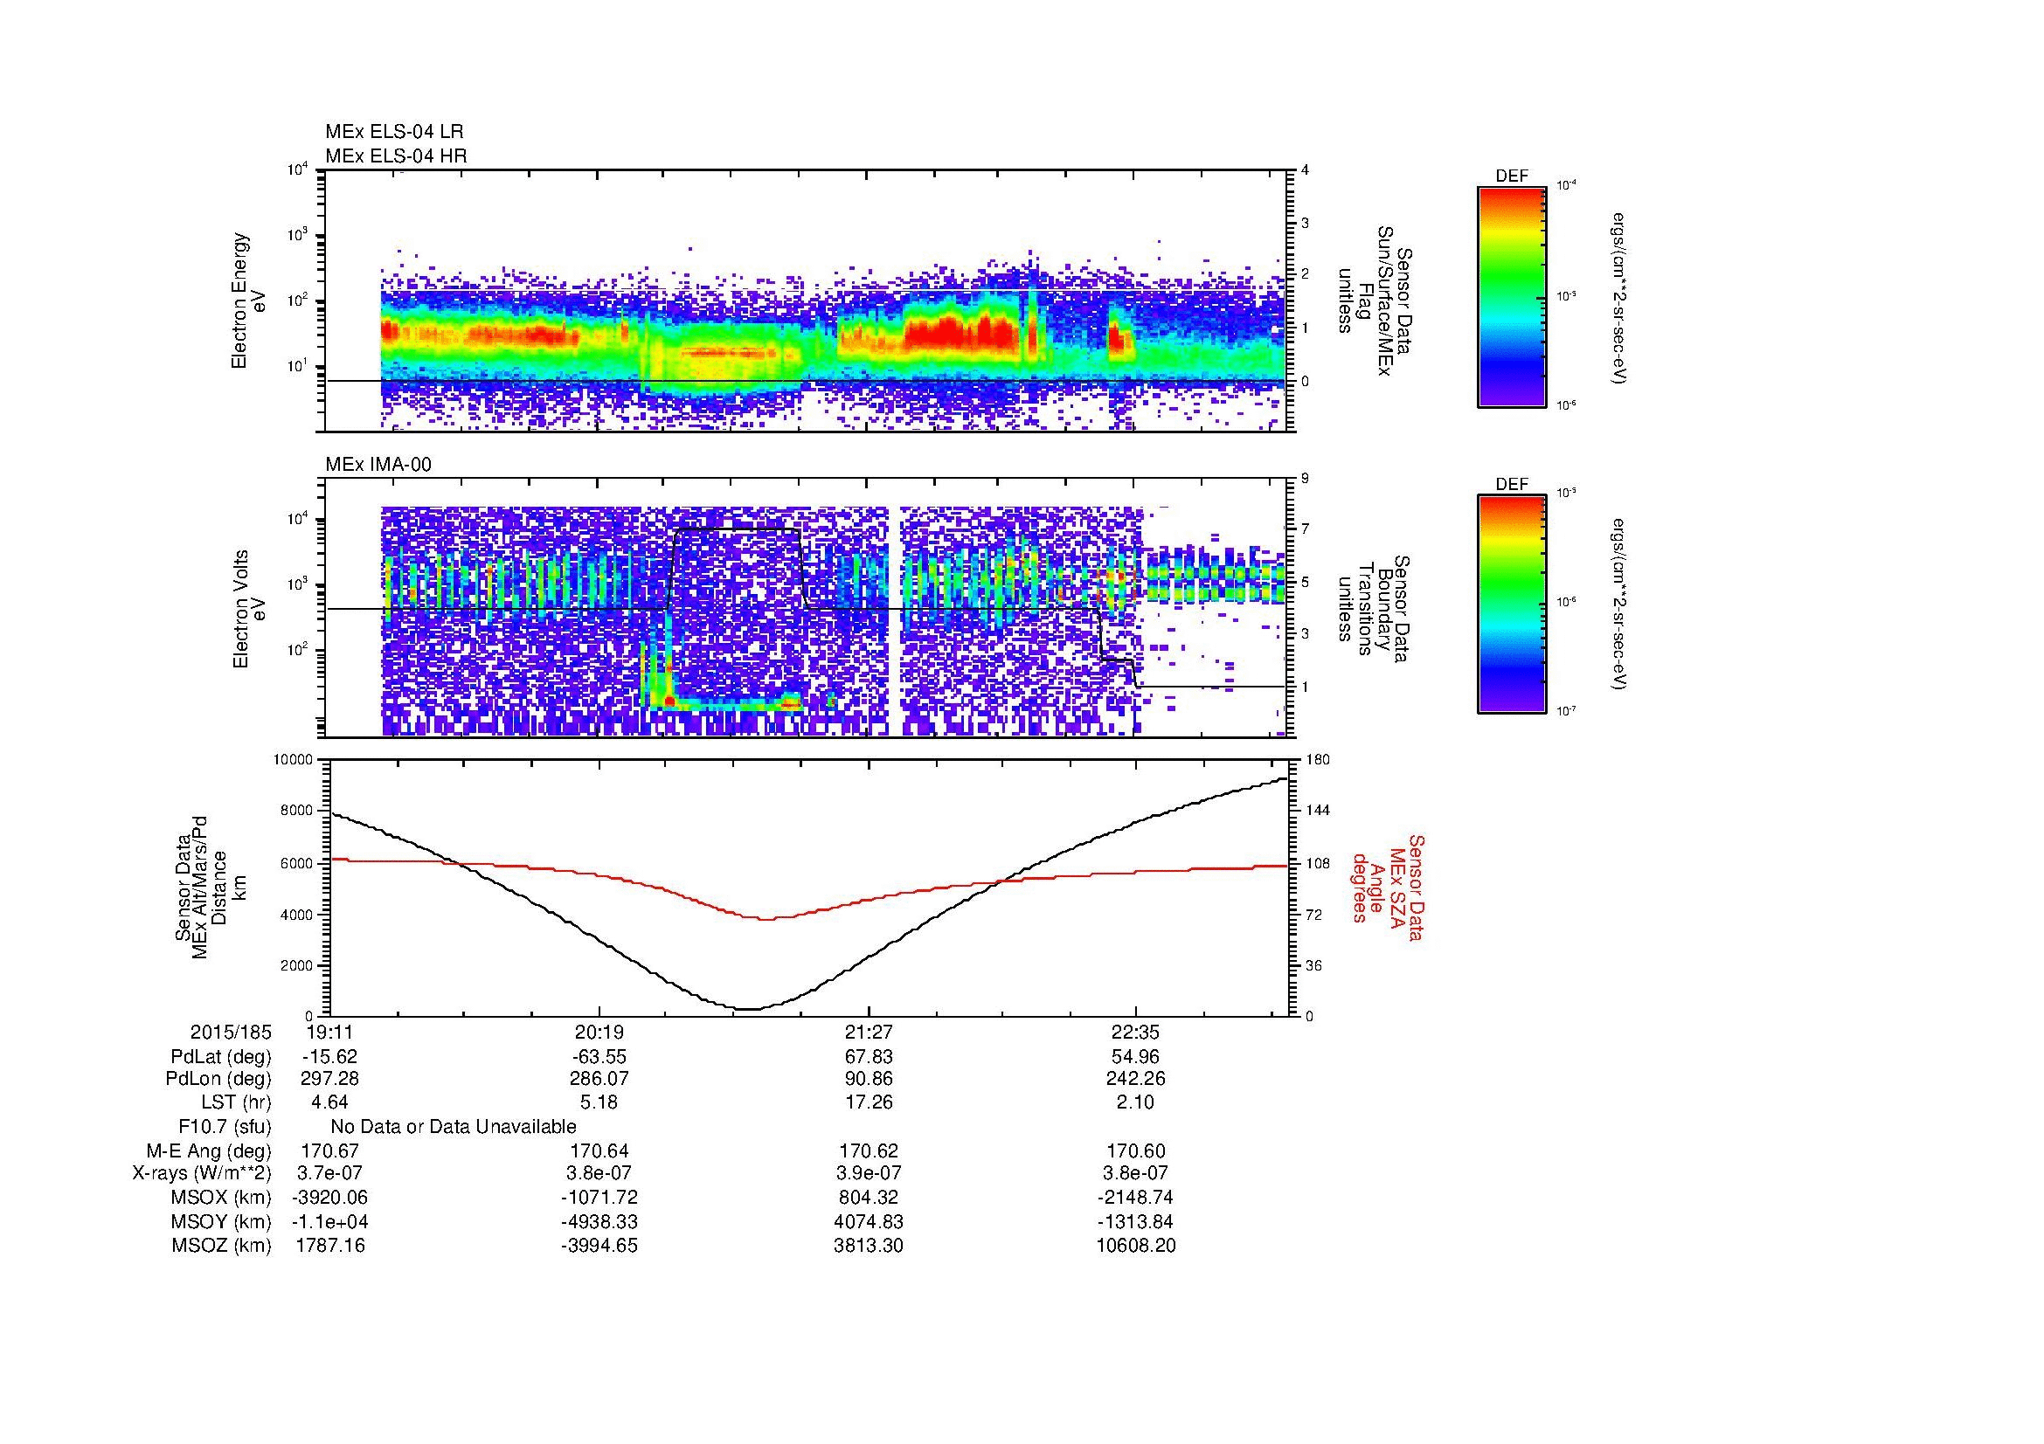
Task: Click X-rays value '3.9e-07'
Action: [868, 1173]
